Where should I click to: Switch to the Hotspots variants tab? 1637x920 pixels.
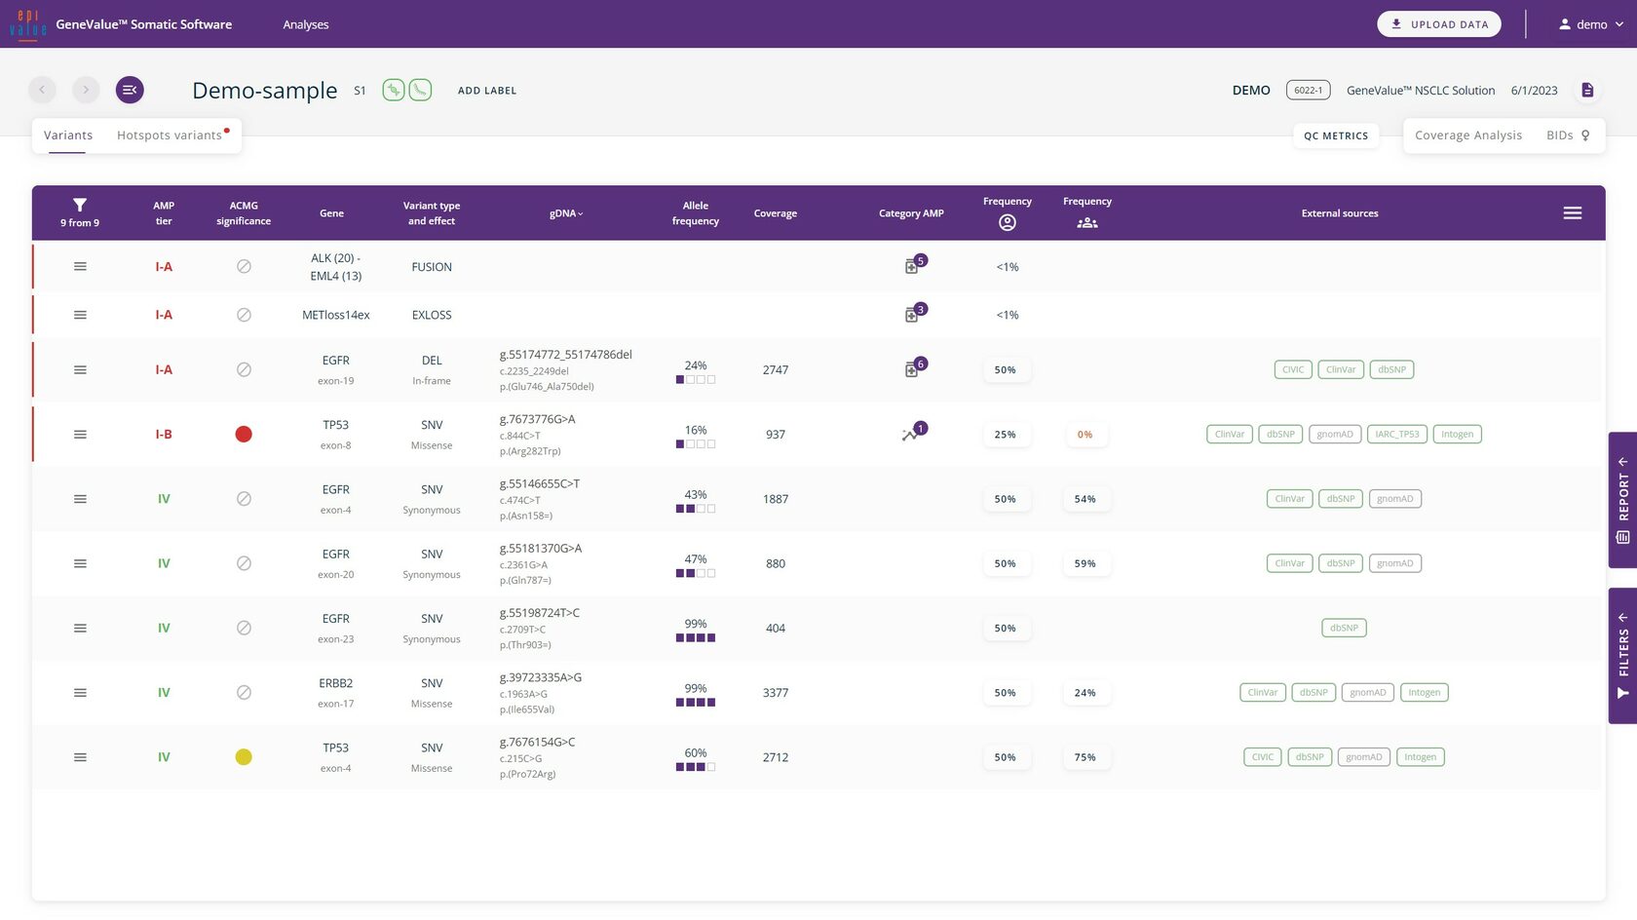click(171, 135)
